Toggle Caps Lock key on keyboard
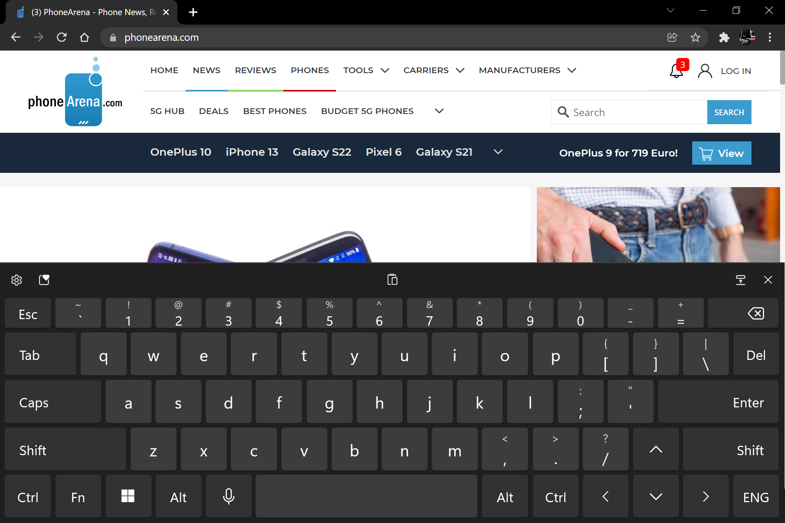The image size is (785, 523). tap(33, 402)
